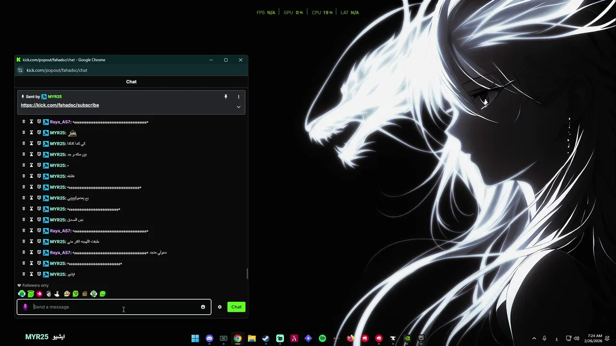Ban the user on 'كي كما كلكتا' row
616x346 pixels.
pos(39,143)
